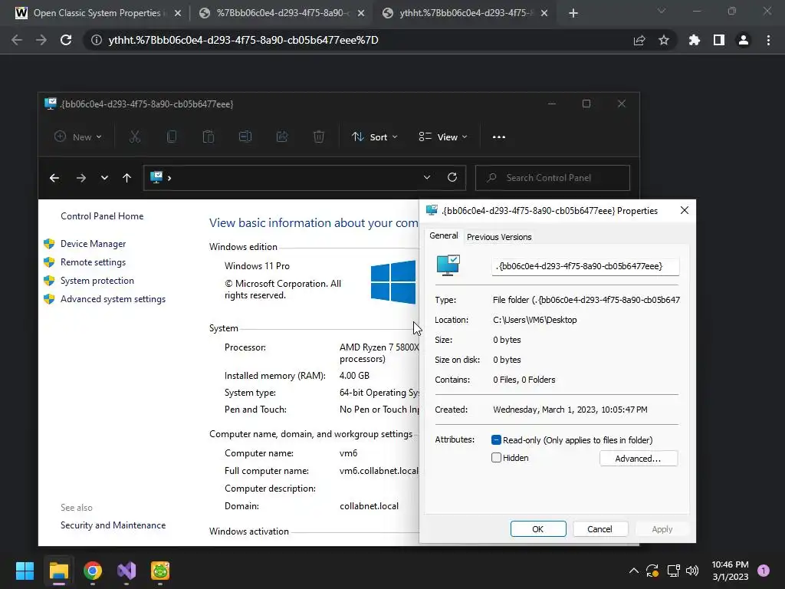
Task: Click the Copy icon in Explorer toolbar
Action: click(172, 137)
